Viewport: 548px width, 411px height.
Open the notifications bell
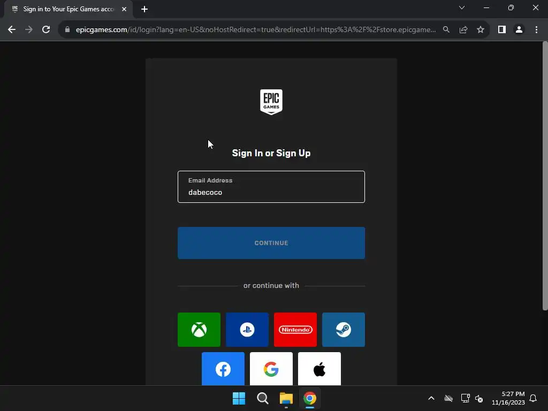[533, 398]
